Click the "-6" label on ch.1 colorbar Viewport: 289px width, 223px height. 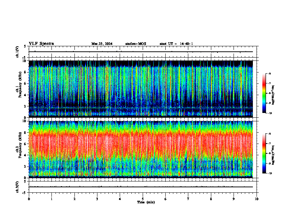pyautogui.click(x=269, y=74)
